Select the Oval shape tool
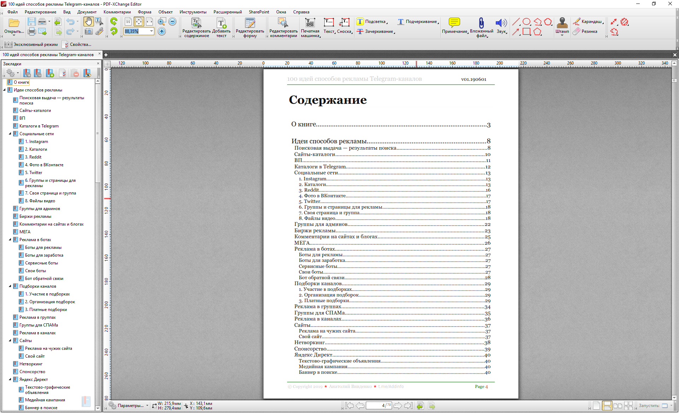This screenshot has width=679, height=413. tap(527, 22)
